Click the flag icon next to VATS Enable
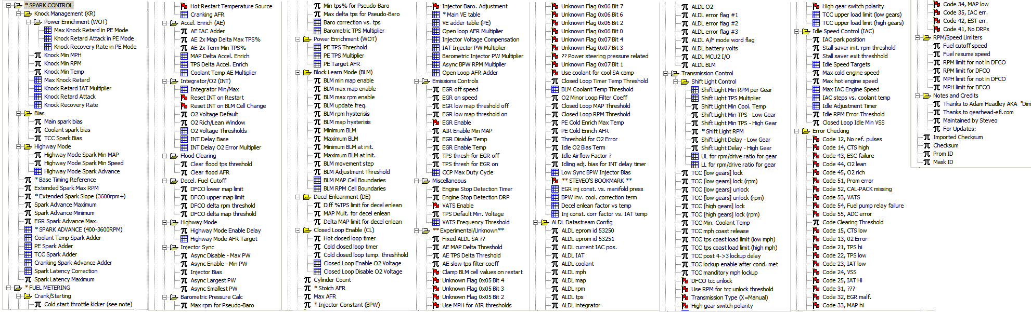Image resolution: width=1031 pixels, height=312 pixels. tap(436, 206)
